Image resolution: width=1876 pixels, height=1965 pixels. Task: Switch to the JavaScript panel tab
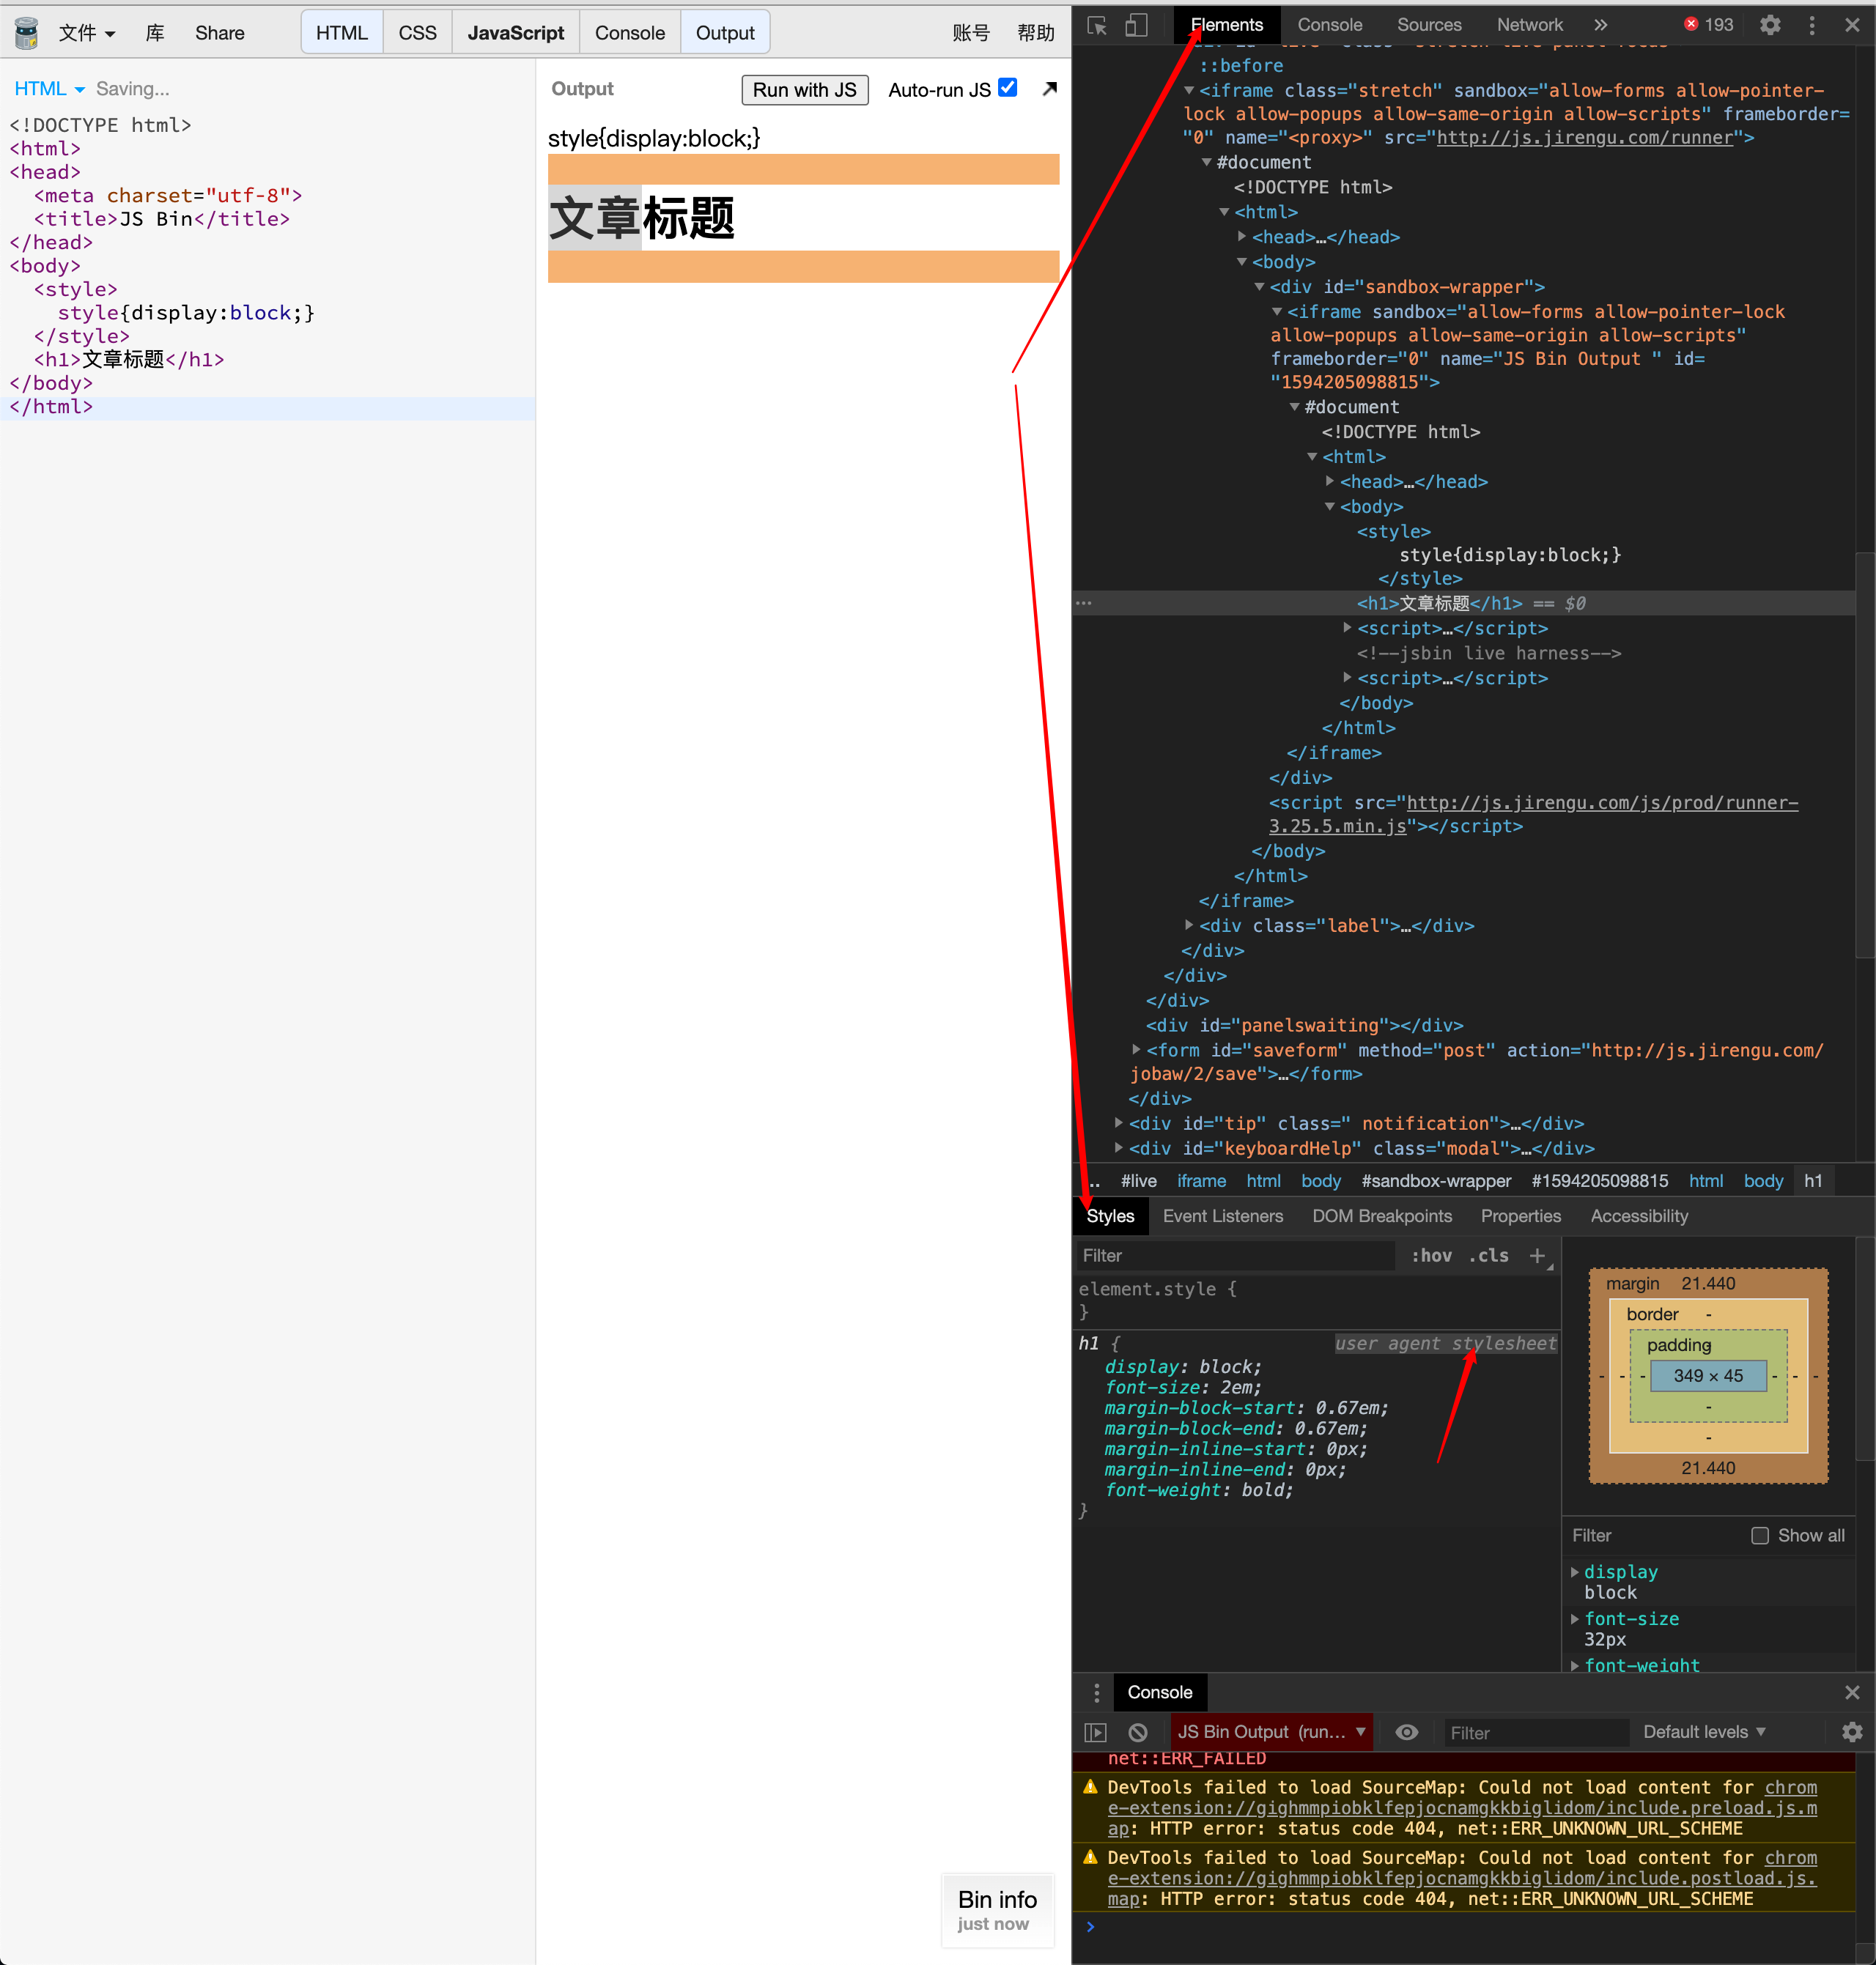pyautogui.click(x=516, y=33)
